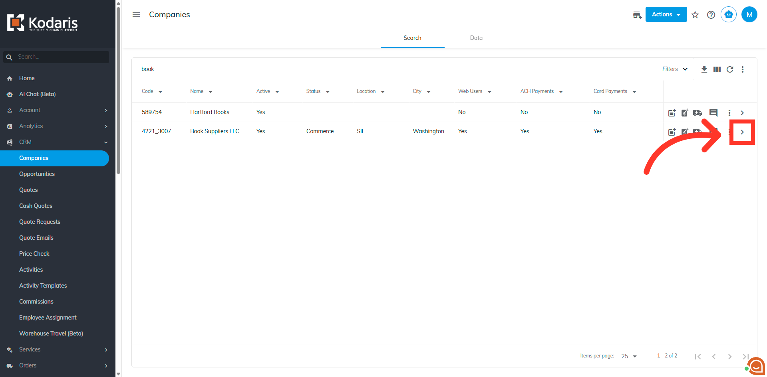Click the add quote icon for Hartford Books

tap(685, 113)
